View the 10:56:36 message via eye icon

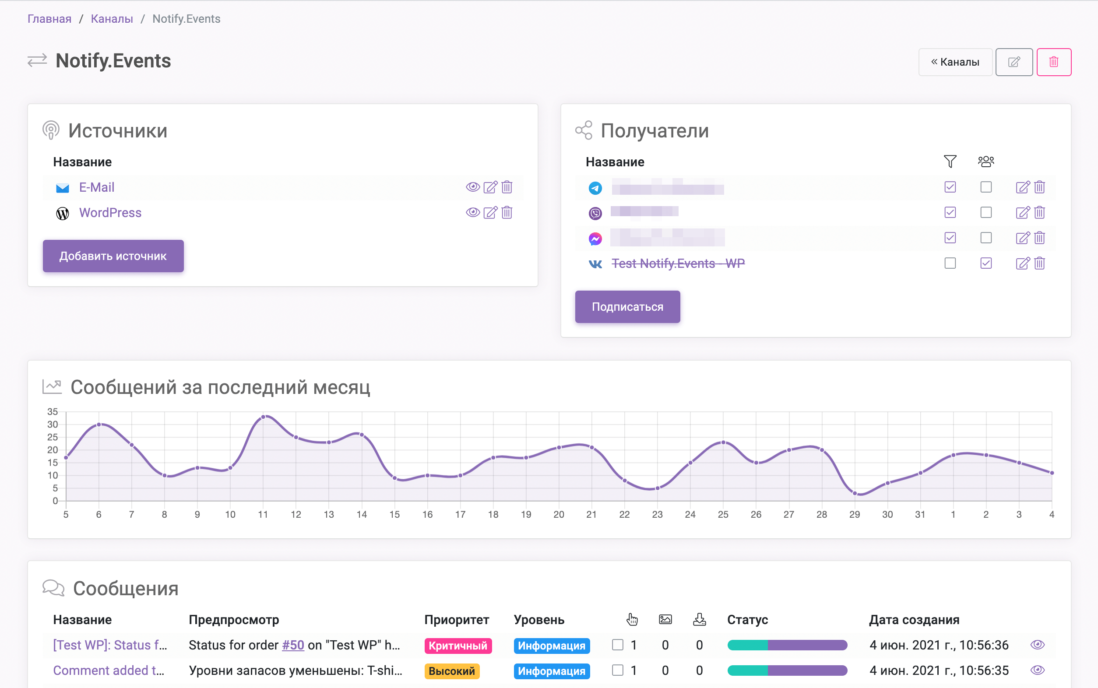click(1038, 645)
